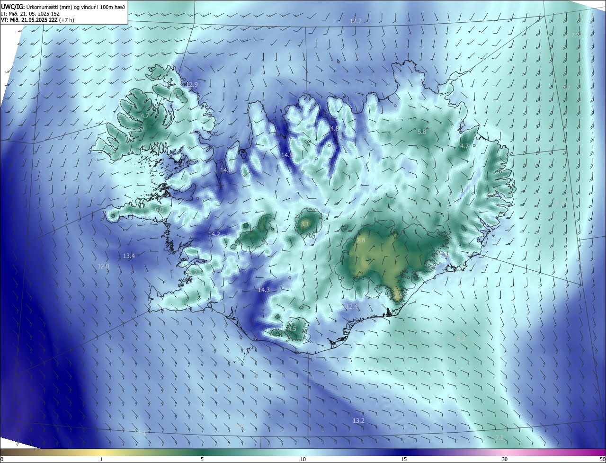Click the 5 tick on the colour scale
606x463 pixels.
(202, 459)
